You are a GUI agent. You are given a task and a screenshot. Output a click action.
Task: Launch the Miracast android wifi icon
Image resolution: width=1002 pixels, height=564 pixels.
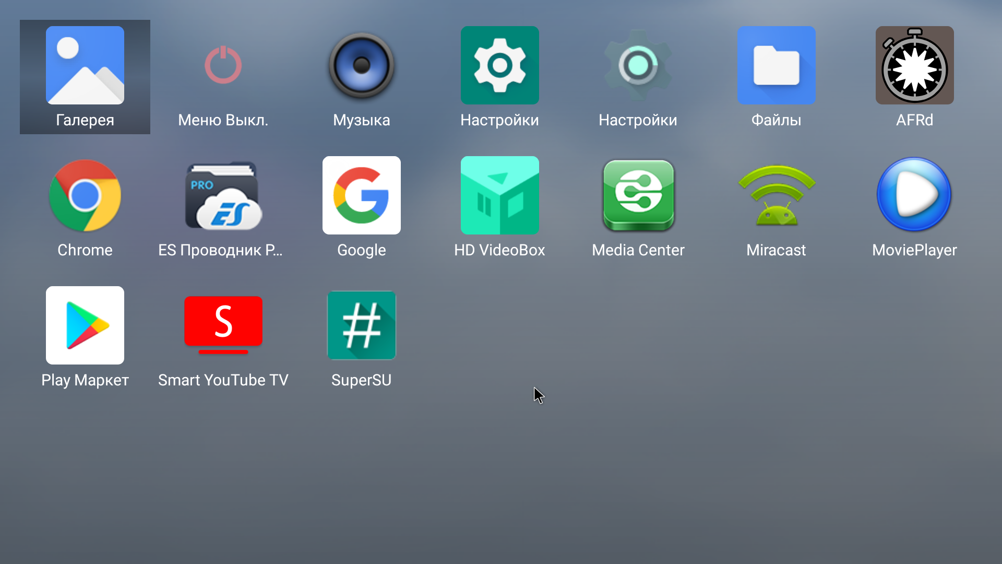[777, 195]
